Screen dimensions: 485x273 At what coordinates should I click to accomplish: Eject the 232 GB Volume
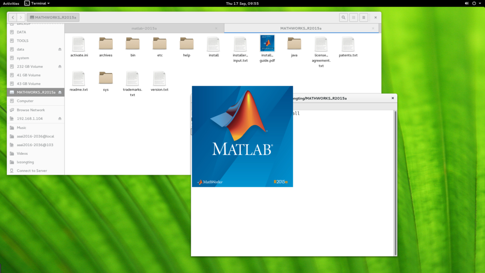click(x=60, y=66)
